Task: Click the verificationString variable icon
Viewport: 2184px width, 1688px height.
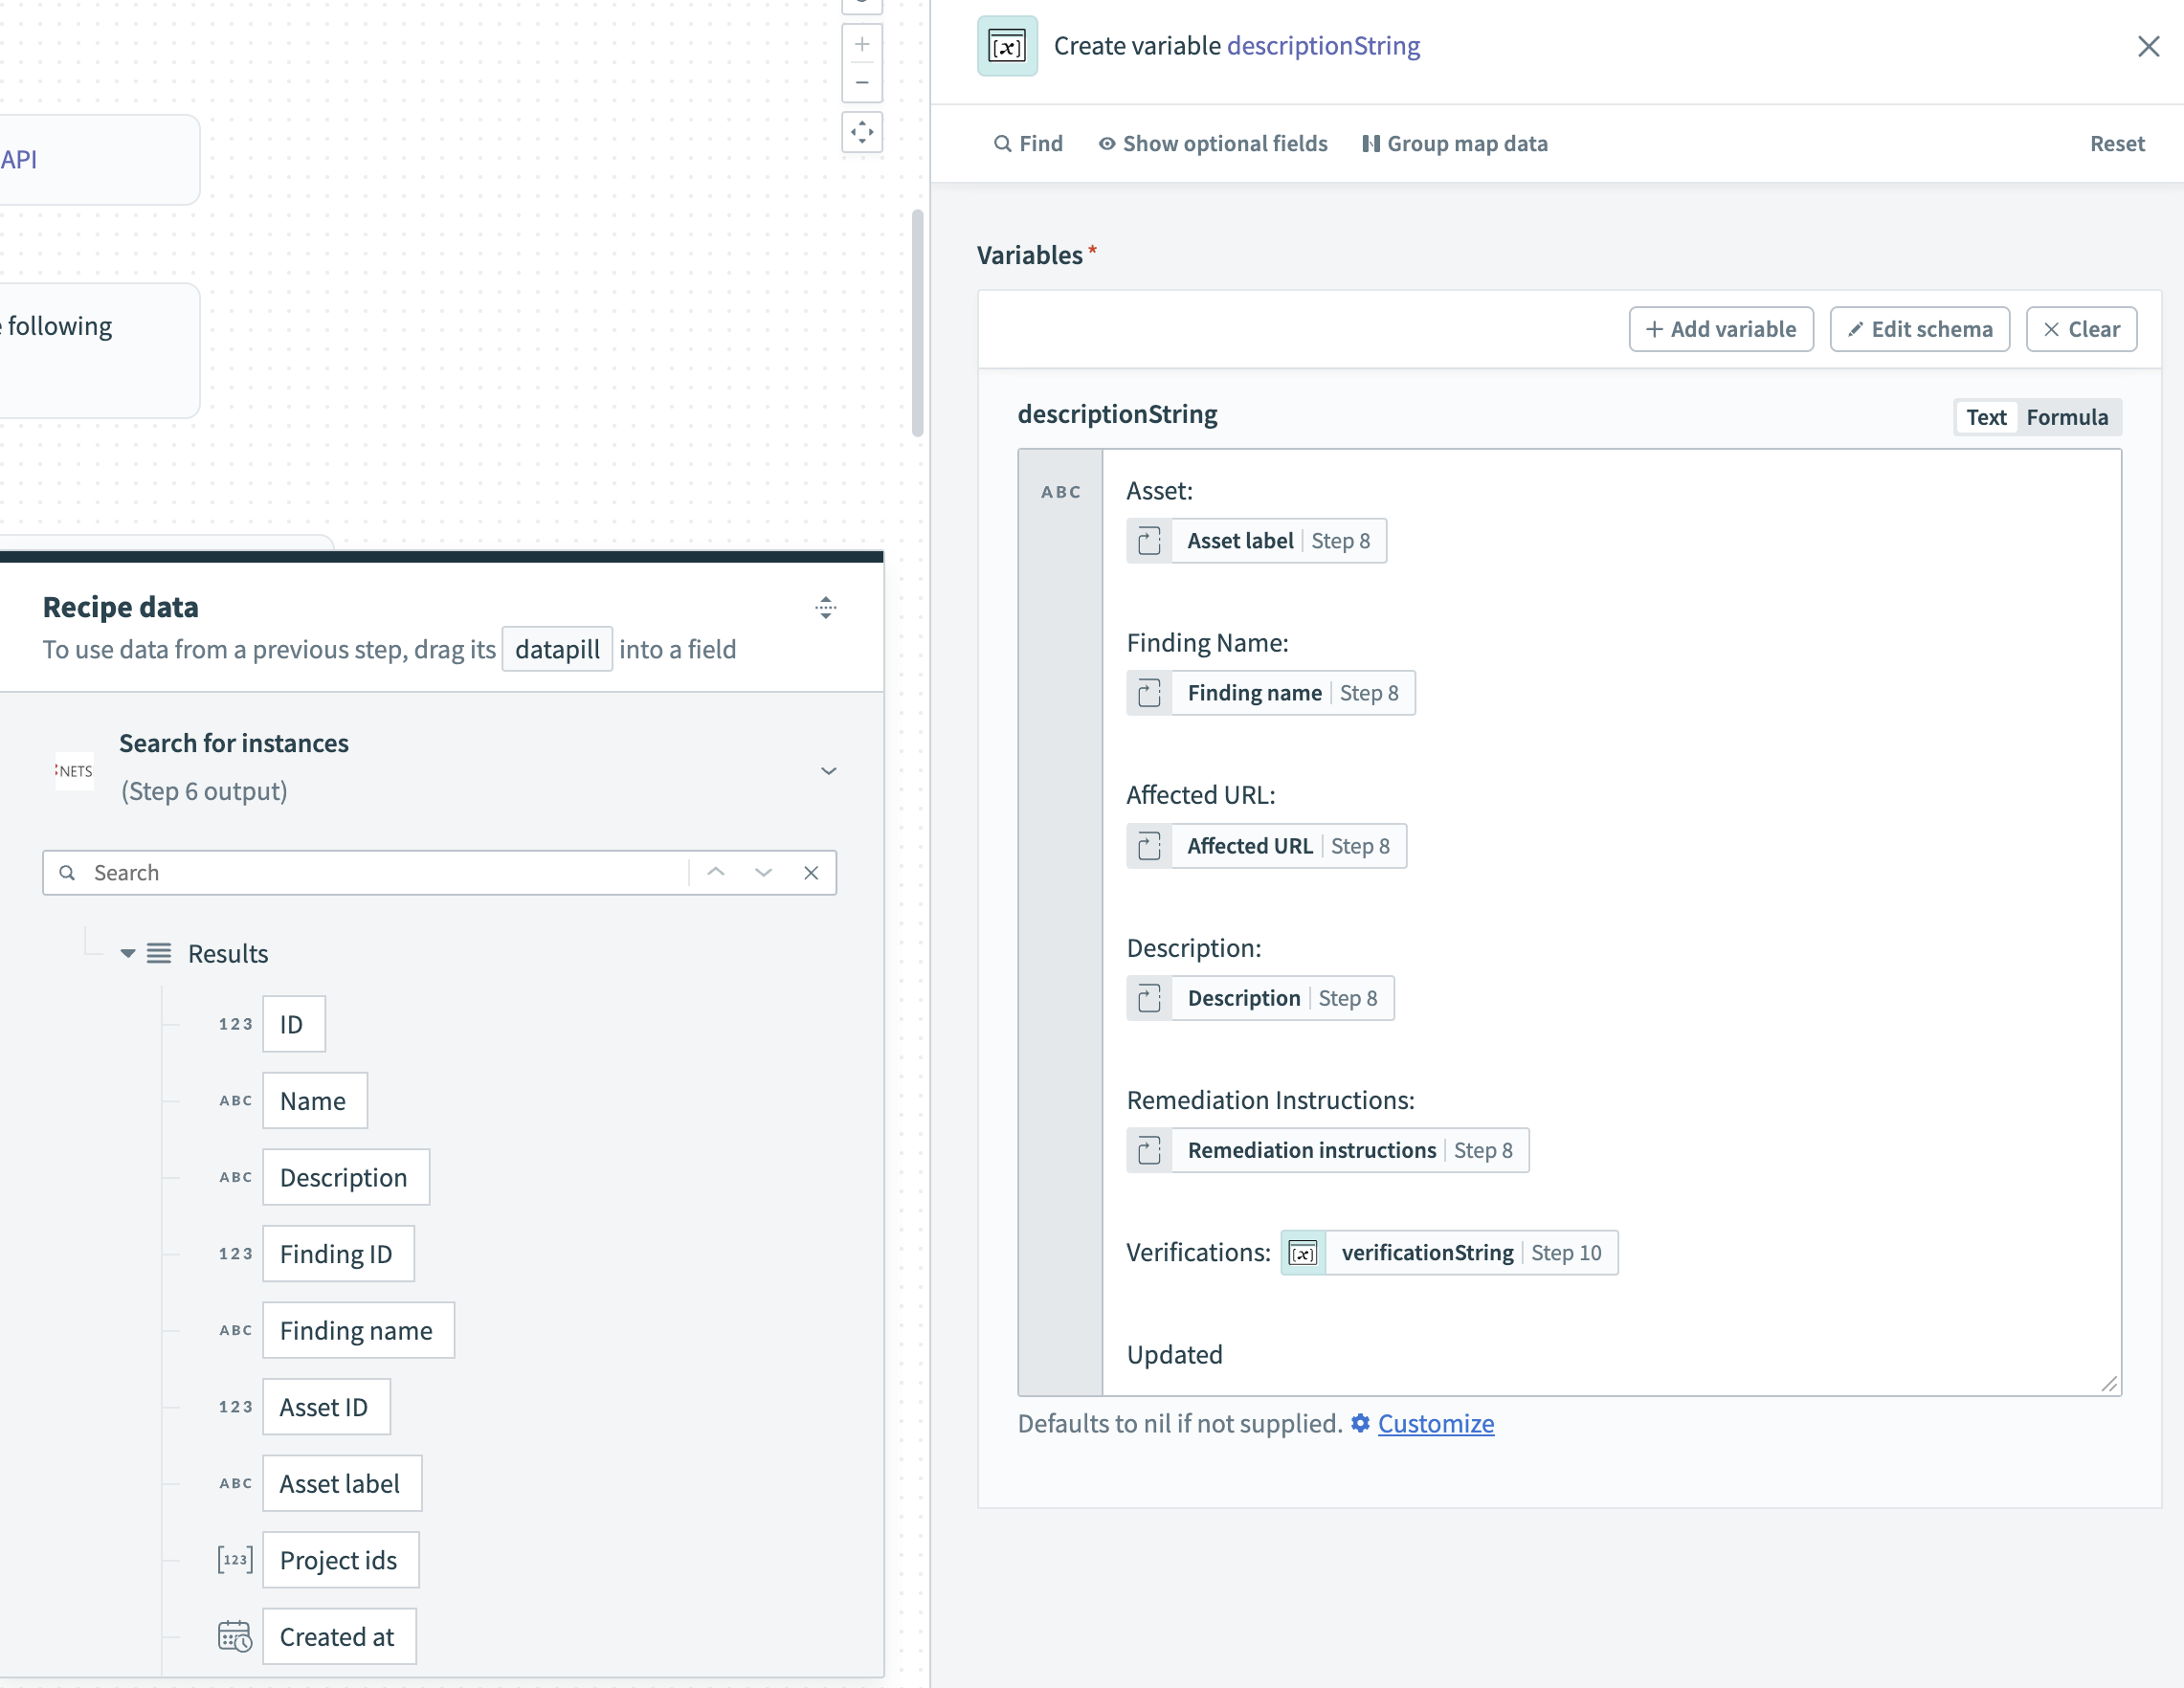Action: tap(1303, 1252)
